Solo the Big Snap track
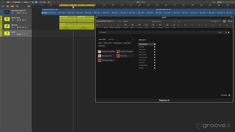The height and width of the screenshot is (132, 235). (20, 27)
